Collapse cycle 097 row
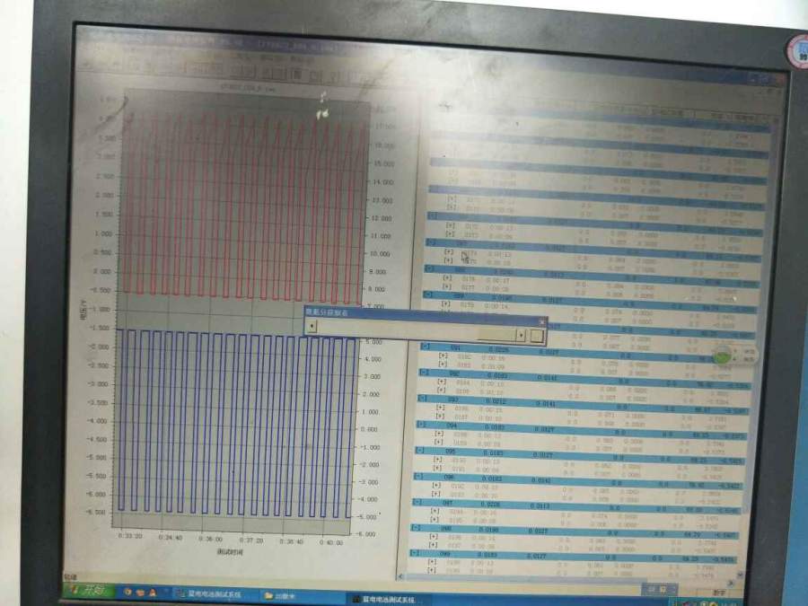The height and width of the screenshot is (606, 808). click(417, 501)
